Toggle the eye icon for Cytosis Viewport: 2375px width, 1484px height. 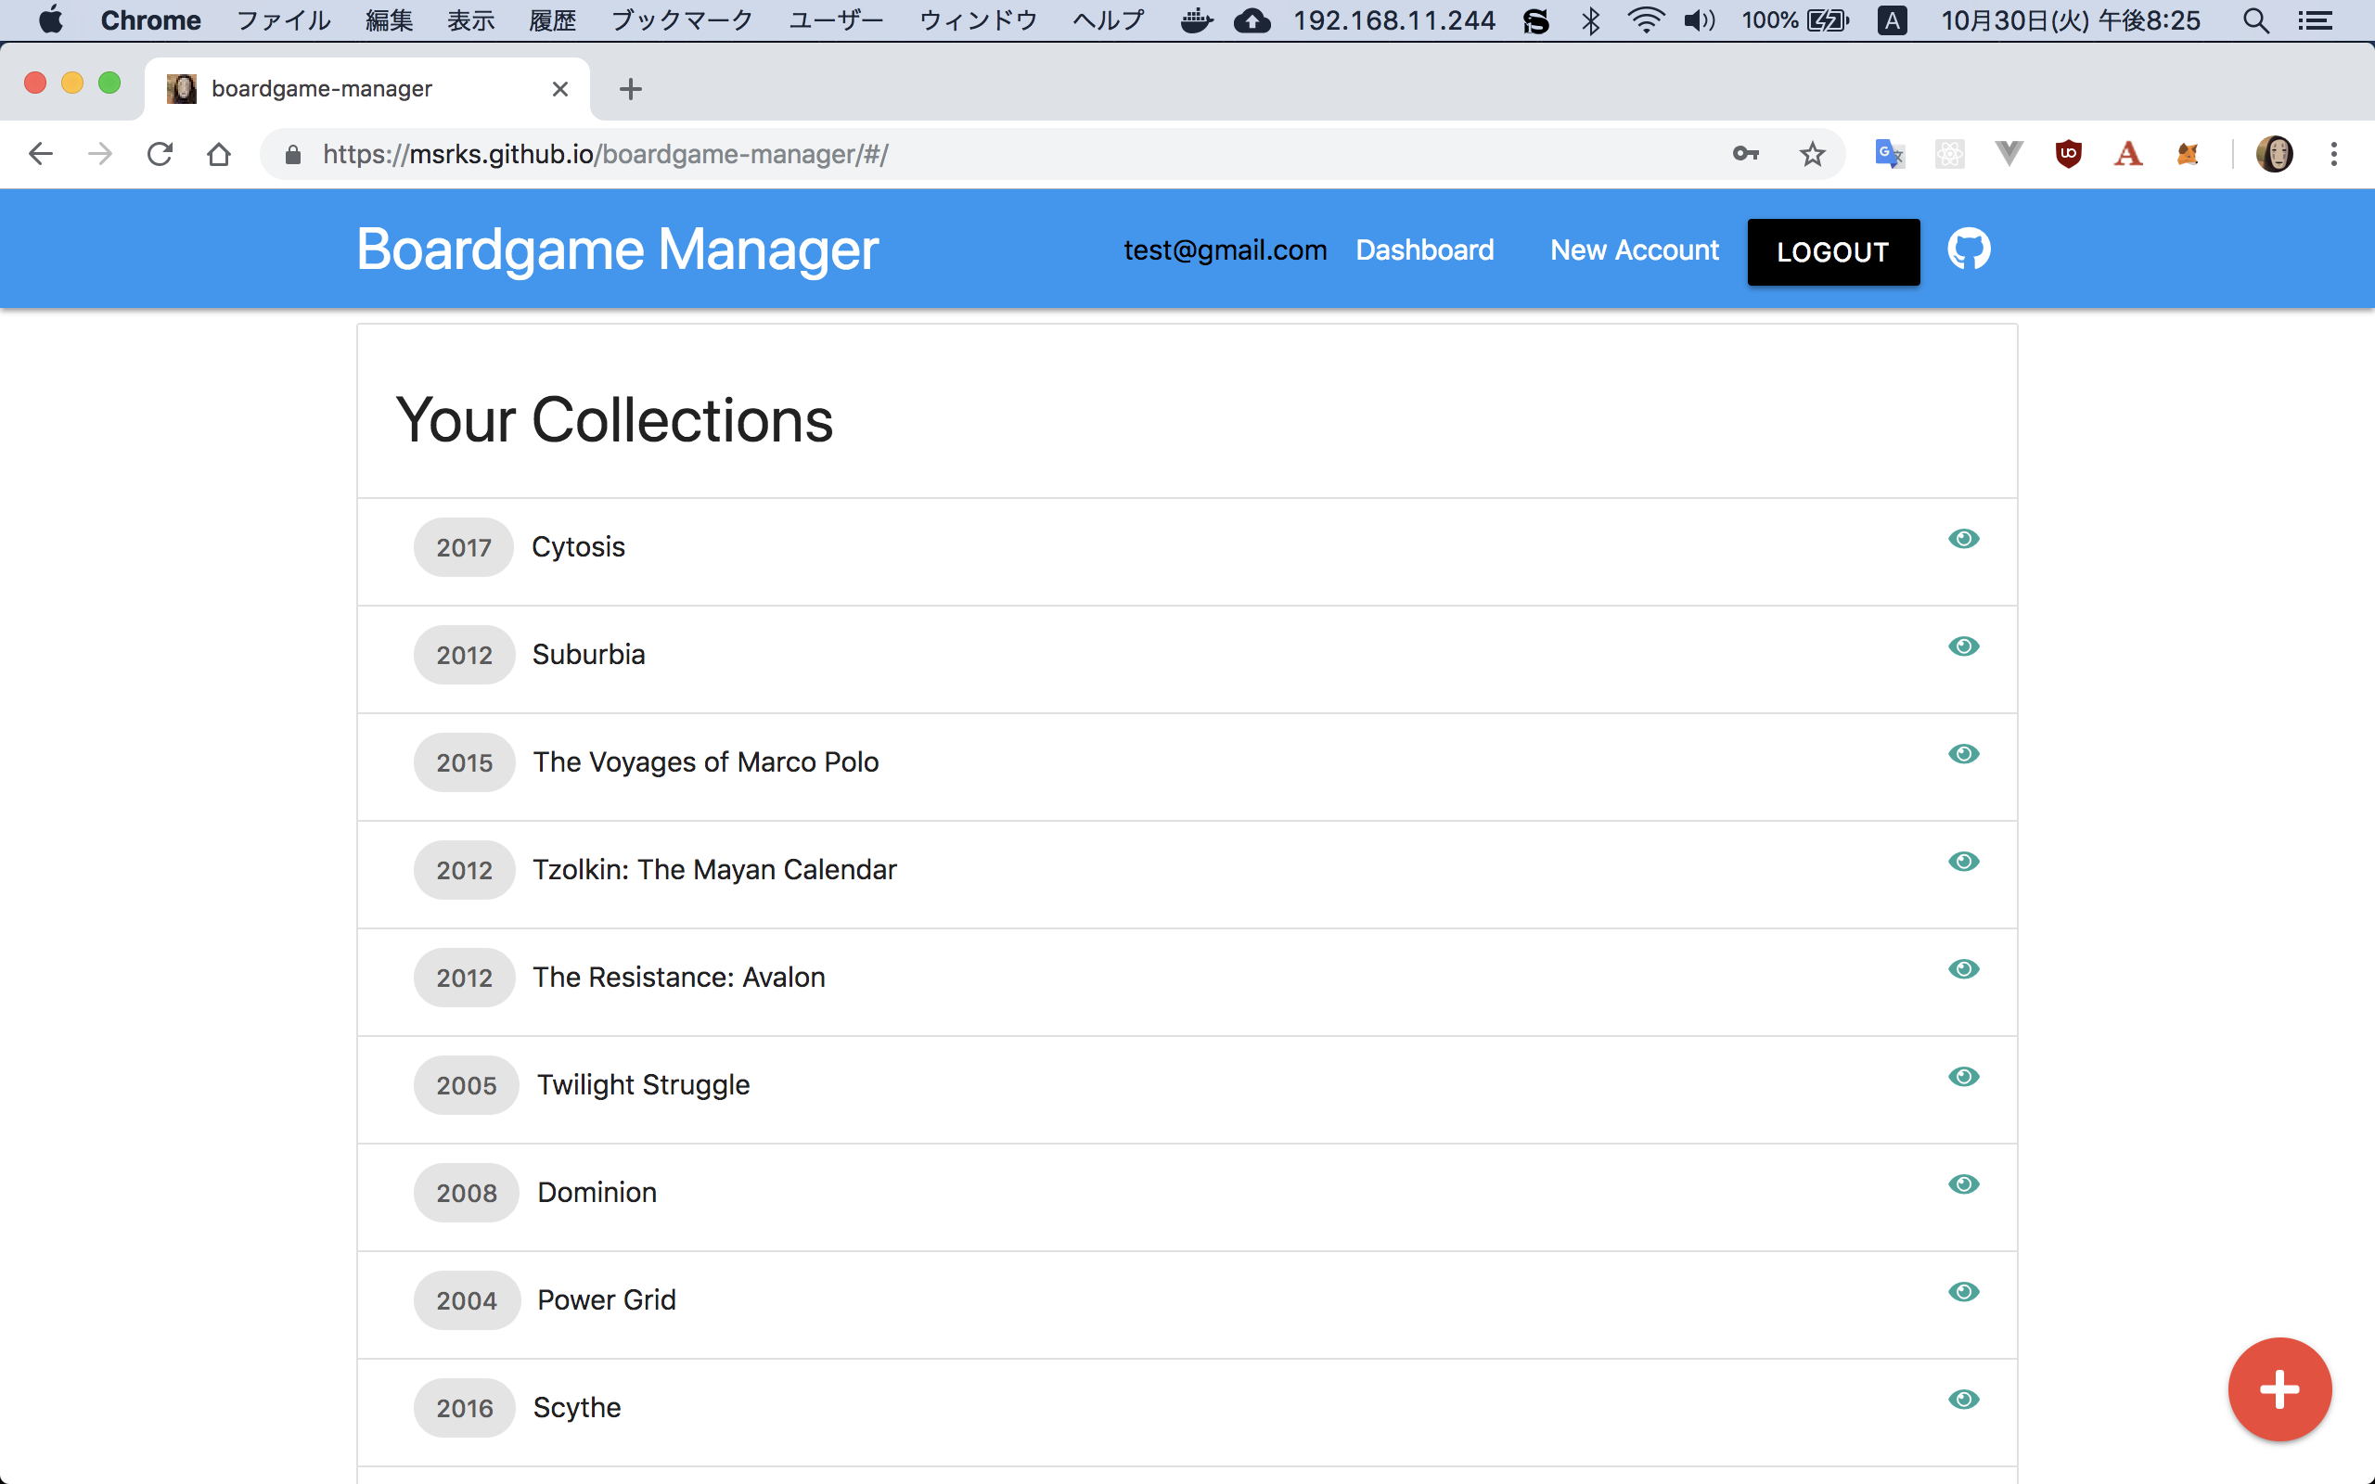[1964, 539]
